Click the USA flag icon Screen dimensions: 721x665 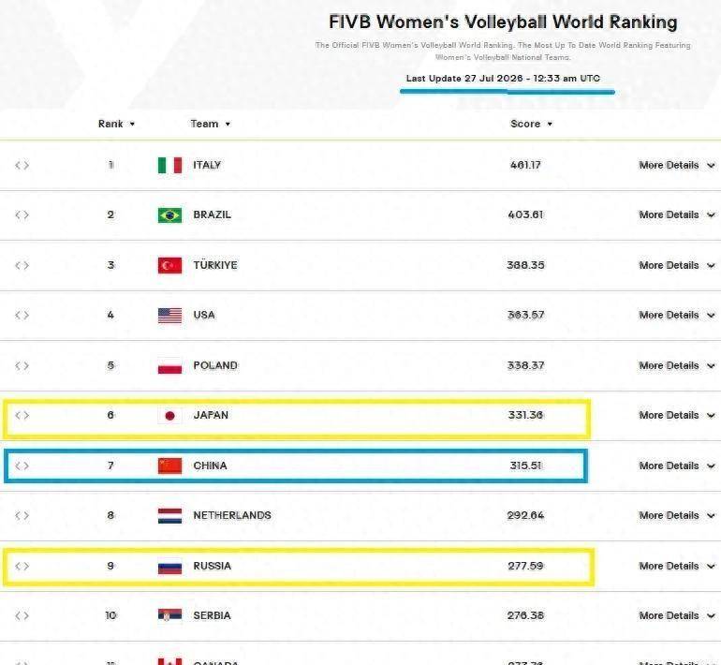tap(169, 316)
